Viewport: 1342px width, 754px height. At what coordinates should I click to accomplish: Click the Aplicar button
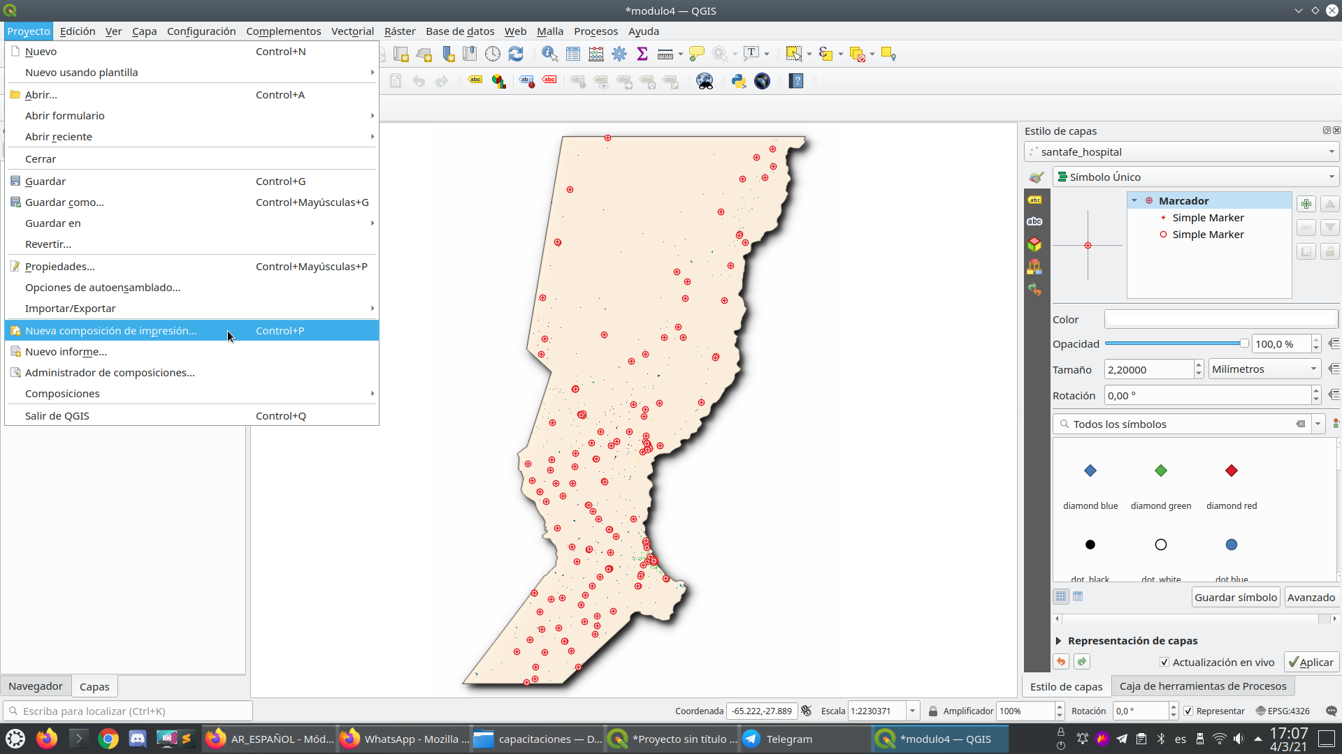(1311, 663)
